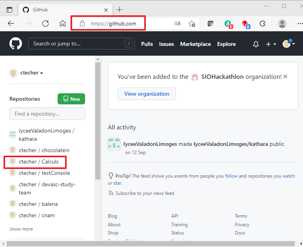Open the SIOHackathlon organization link

point(222,77)
